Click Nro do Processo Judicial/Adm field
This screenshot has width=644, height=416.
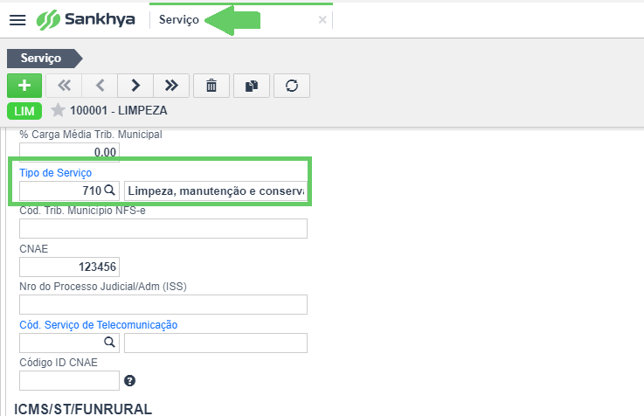pos(163,304)
